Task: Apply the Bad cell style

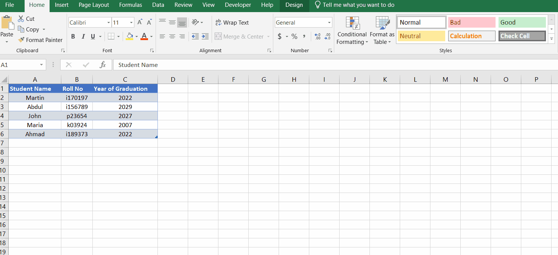Action: pos(472,22)
